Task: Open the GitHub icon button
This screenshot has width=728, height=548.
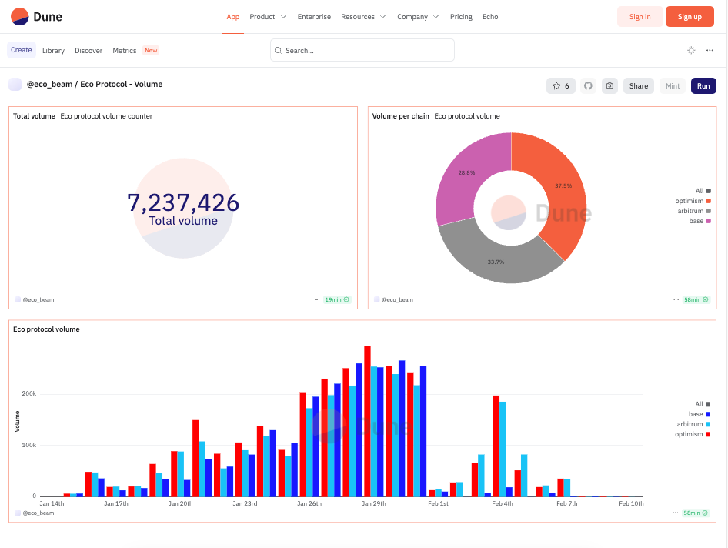Action: coord(588,86)
